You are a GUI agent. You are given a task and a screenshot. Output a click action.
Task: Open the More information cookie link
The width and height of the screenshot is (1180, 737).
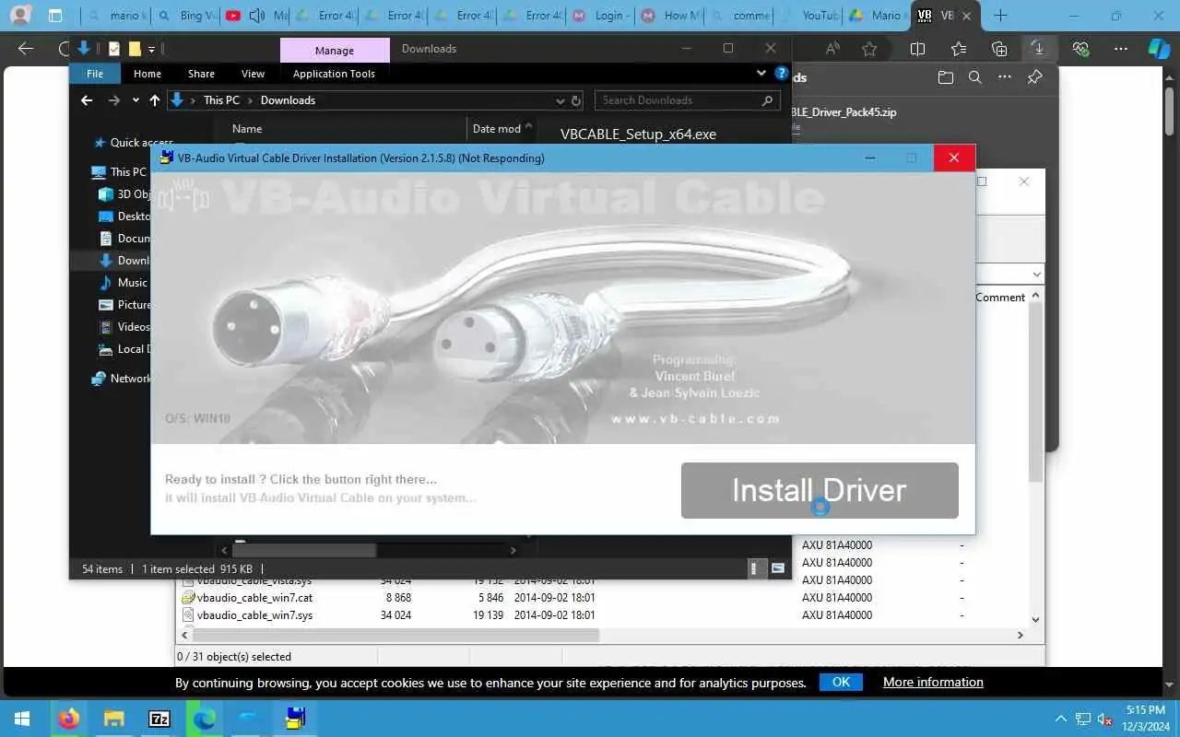coord(933,682)
